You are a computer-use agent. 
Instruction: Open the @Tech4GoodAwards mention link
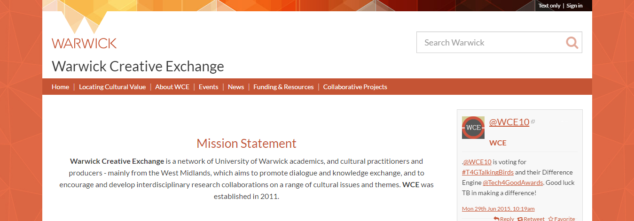tap(513, 183)
